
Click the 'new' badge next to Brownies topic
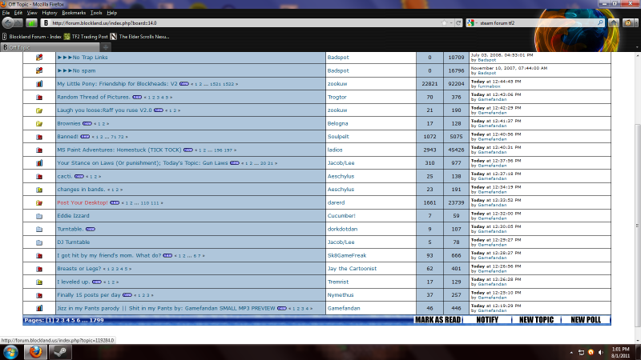(86, 124)
